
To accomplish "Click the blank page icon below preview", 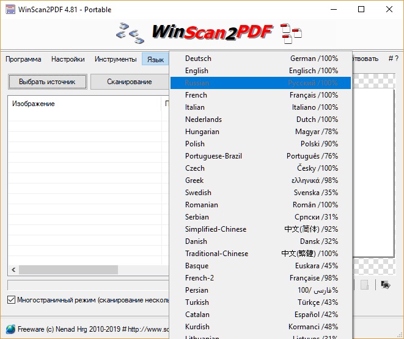I will pyautogui.click(x=364, y=285).
